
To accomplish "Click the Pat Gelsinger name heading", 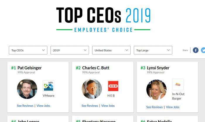I will click(x=30, y=68).
